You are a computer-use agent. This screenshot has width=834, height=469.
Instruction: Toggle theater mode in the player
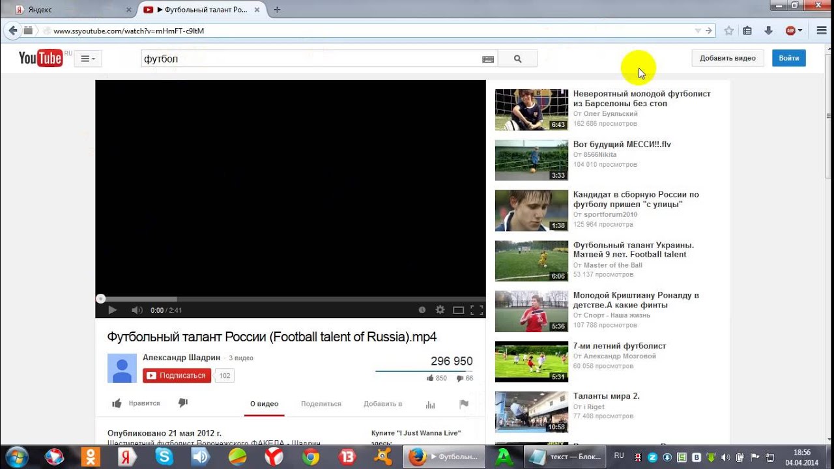(459, 310)
